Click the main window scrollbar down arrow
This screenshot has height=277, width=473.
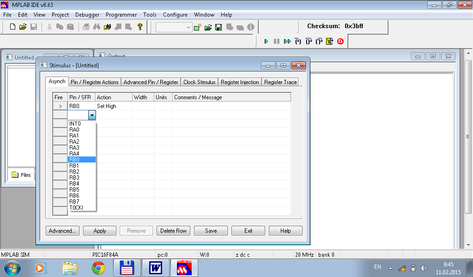[468, 245]
